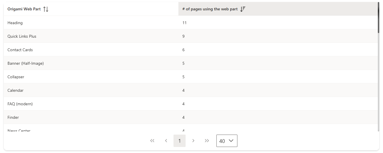Screen dimensions: 383x153
Task: Go to next page arrow
Action: click(x=193, y=141)
